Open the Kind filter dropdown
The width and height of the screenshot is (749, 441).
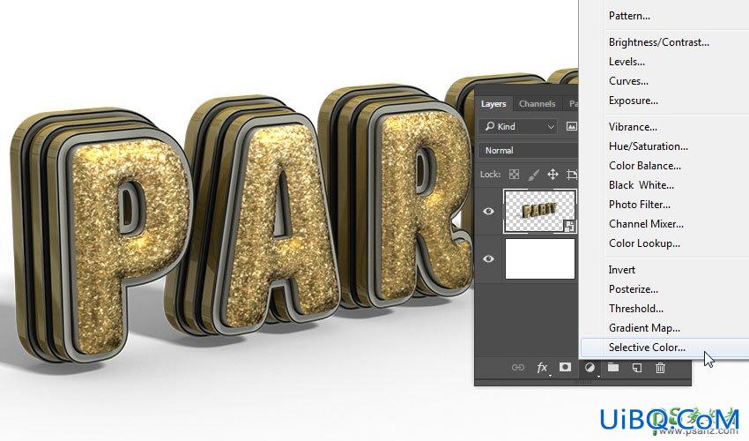tap(518, 126)
